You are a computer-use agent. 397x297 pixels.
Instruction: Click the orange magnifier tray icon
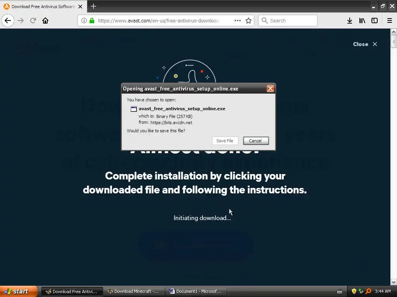coord(368,291)
